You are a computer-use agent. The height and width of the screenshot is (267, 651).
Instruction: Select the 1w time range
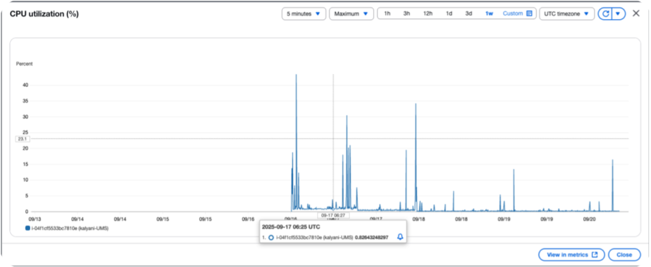489,13
